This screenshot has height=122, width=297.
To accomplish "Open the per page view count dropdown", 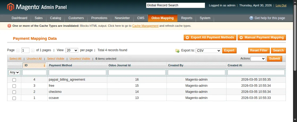I will point(72,50).
